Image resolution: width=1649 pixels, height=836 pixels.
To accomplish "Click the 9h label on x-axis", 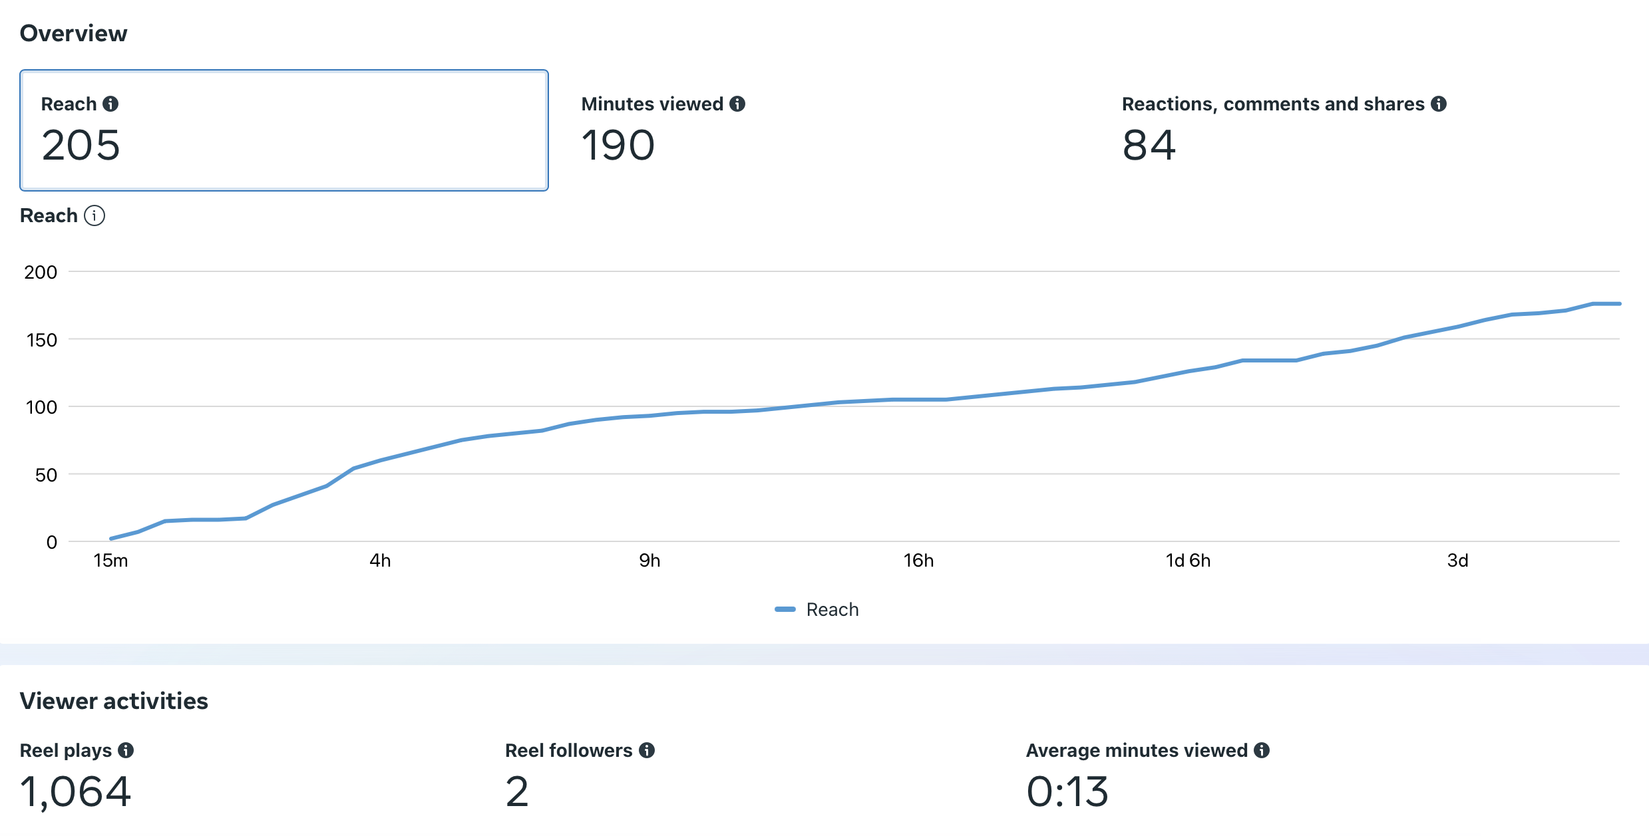I will 649,561.
